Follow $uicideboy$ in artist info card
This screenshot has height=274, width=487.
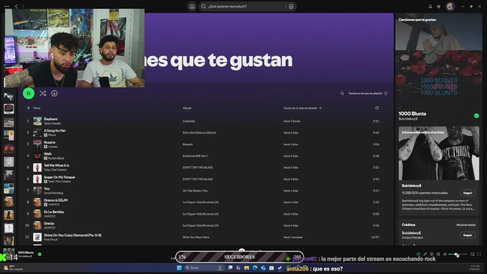[x=468, y=193]
